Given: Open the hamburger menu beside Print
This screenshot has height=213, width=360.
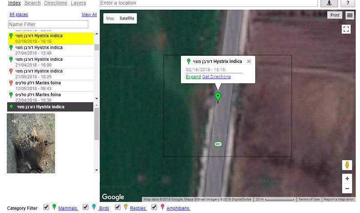Looking at the screenshot, I should (x=350, y=15).
